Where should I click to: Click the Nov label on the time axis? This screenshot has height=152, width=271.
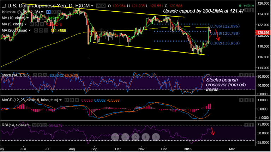141,149
